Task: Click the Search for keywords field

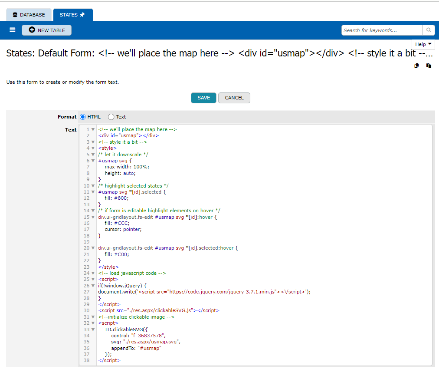Action: 382,30
